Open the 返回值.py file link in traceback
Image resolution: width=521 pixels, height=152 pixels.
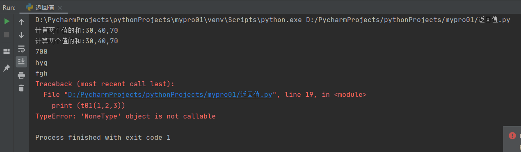point(170,94)
